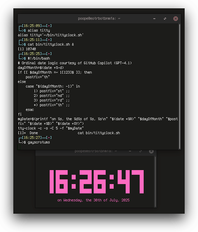
Task: Click the timestamp [16:25:27] in prompt
Action: pyautogui.click(x=32, y=137)
